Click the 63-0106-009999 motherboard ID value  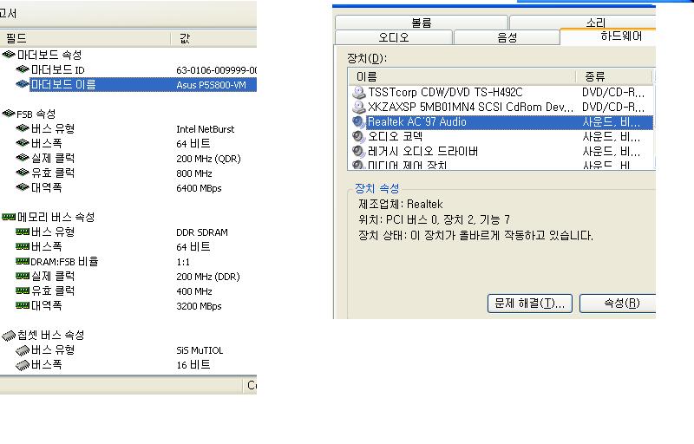(x=216, y=70)
